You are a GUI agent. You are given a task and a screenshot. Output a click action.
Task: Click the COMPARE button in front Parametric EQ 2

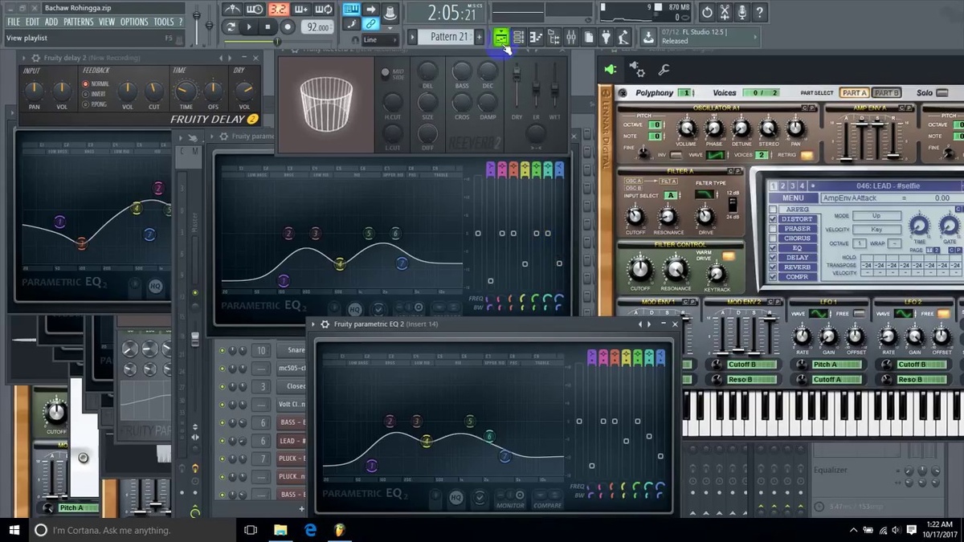coord(548,498)
